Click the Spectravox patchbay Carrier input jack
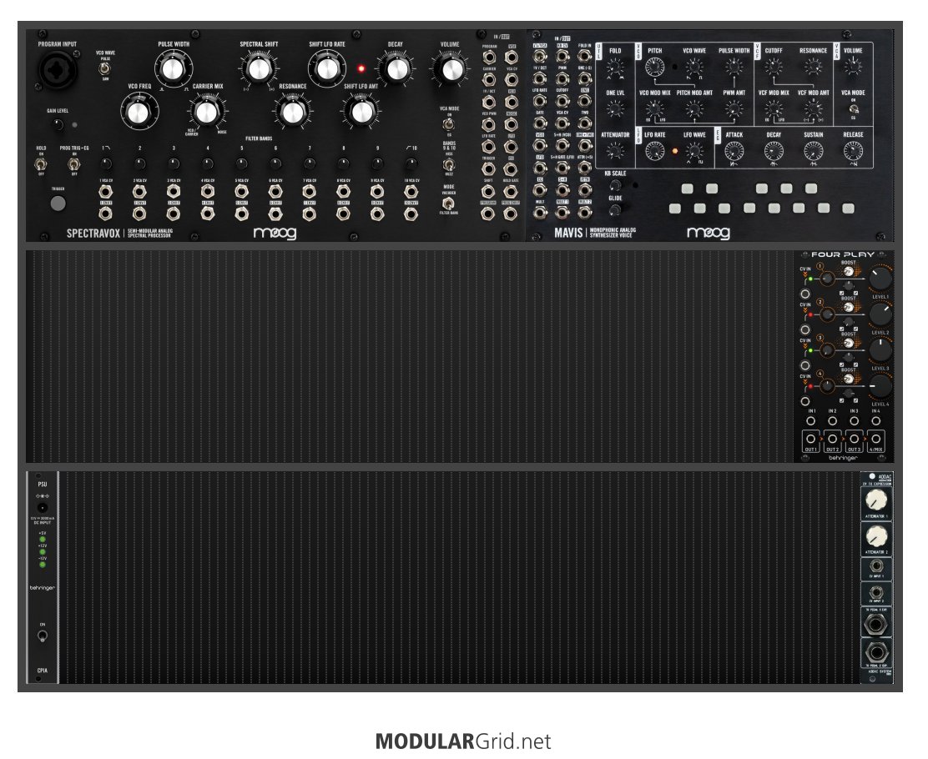The height and width of the screenshot is (759, 928). (x=489, y=80)
